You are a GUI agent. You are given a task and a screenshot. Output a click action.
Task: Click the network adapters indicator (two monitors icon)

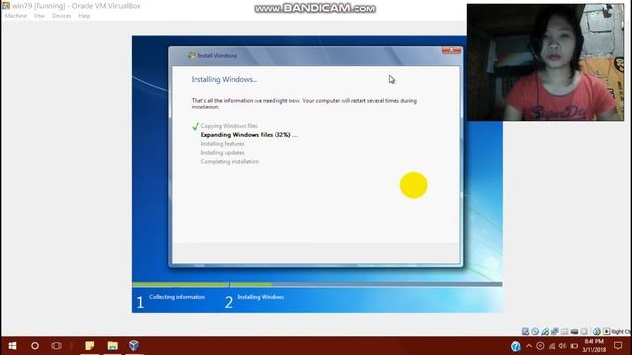click(555, 331)
